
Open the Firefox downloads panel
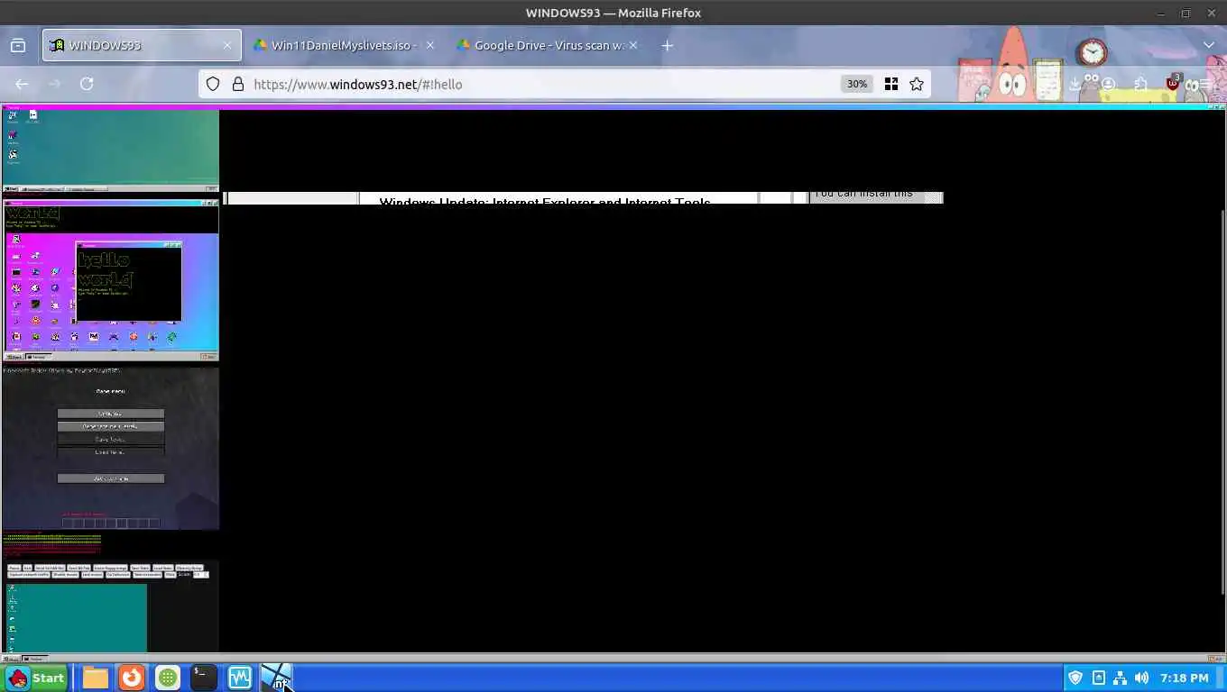pyautogui.click(x=1075, y=84)
